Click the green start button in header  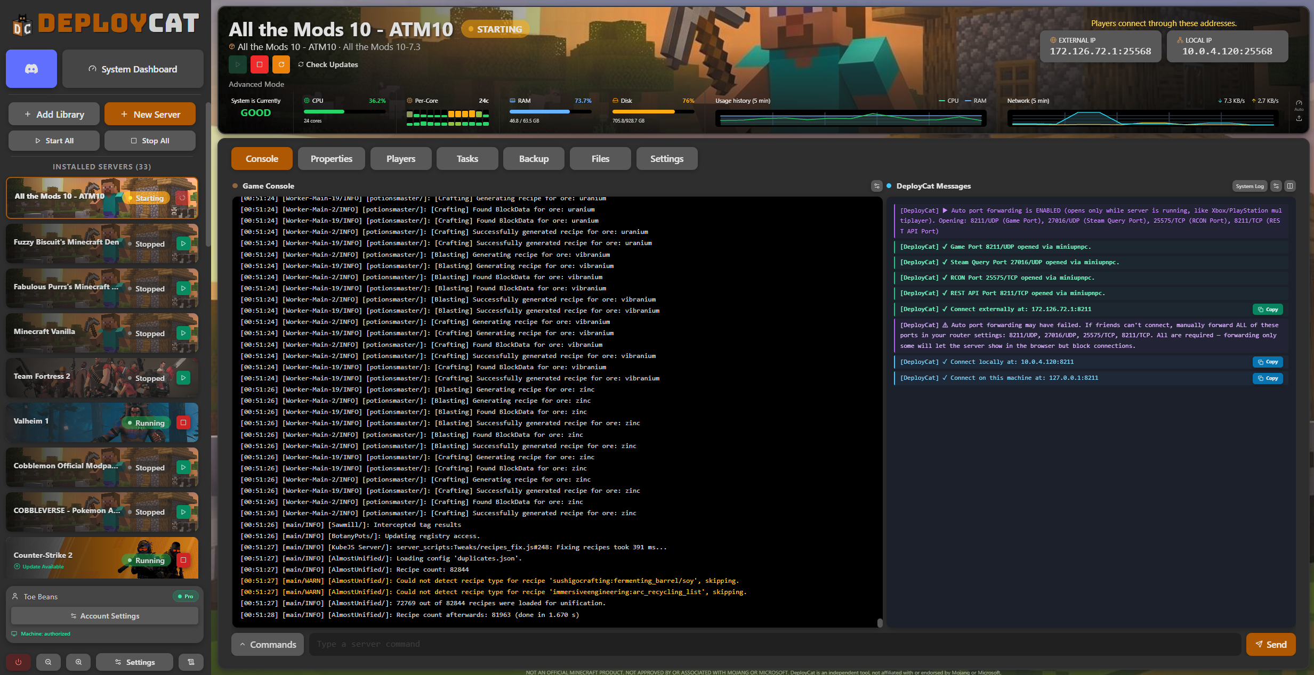click(x=238, y=64)
